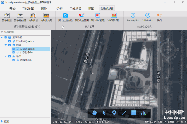Open the 视图 tab

pos(91,9)
